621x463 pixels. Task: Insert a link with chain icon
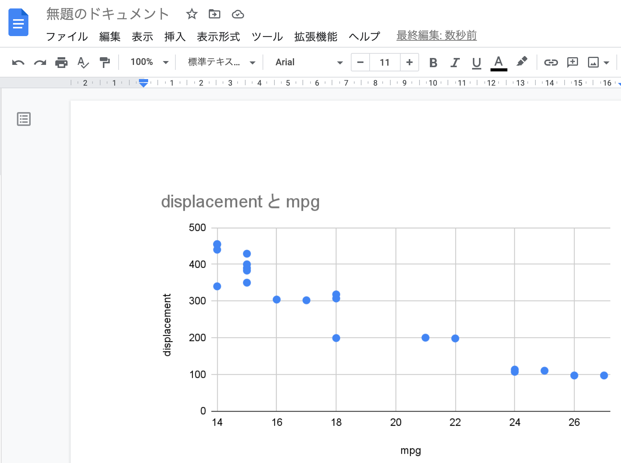(551, 62)
